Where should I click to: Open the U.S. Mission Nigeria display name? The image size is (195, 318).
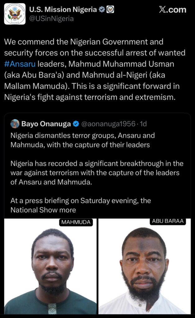coord(63,10)
